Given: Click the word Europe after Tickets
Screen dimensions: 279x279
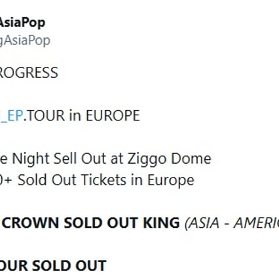Looking at the screenshot, I should point(171,180).
